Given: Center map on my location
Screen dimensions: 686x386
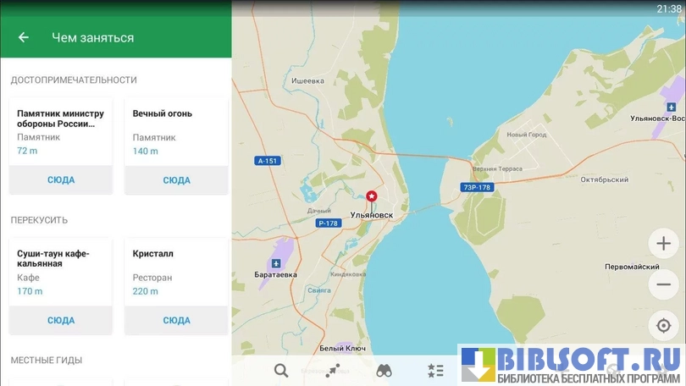Looking at the screenshot, I should 663,326.
